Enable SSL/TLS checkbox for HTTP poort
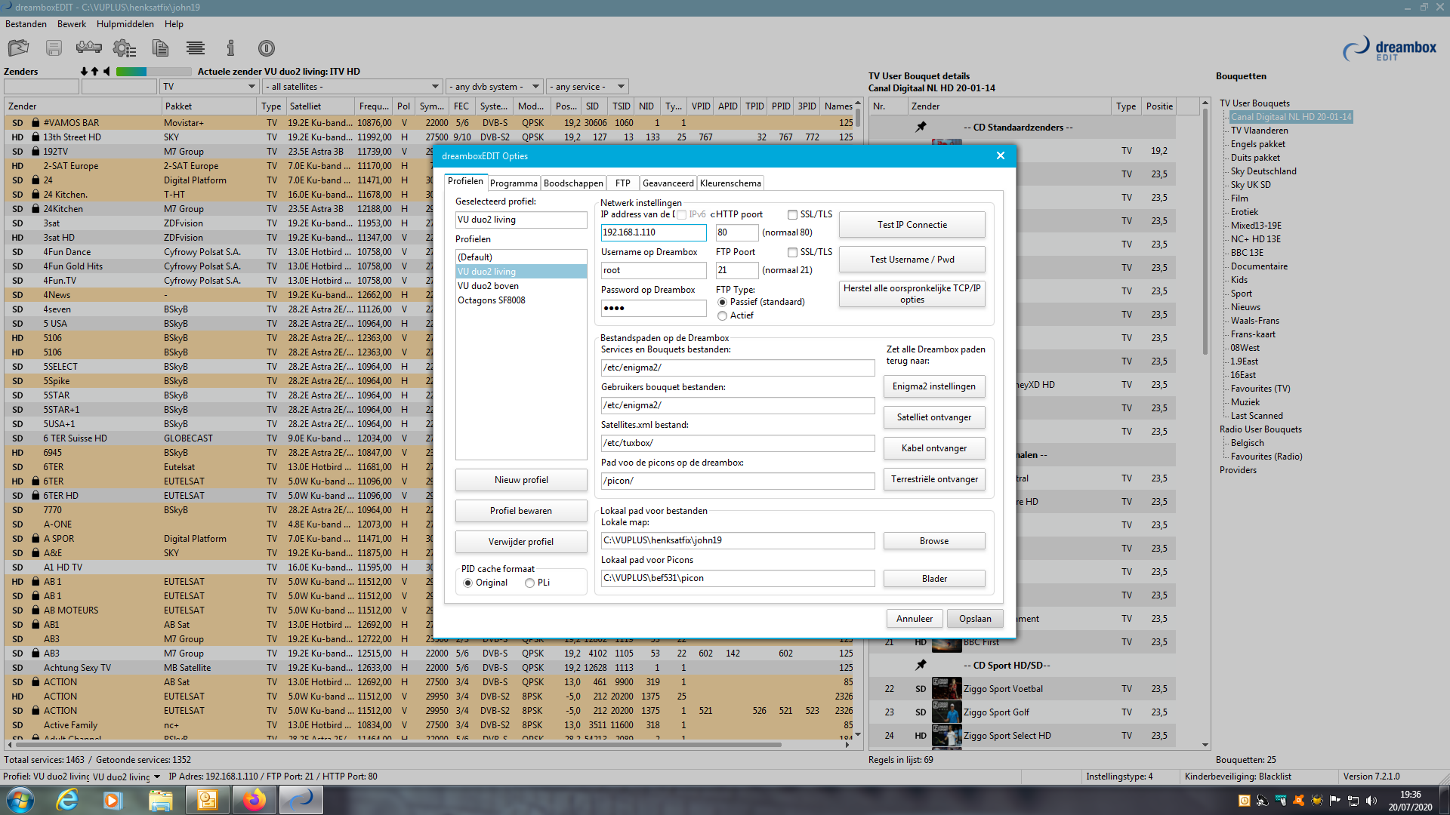The width and height of the screenshot is (1450, 815). (792, 215)
